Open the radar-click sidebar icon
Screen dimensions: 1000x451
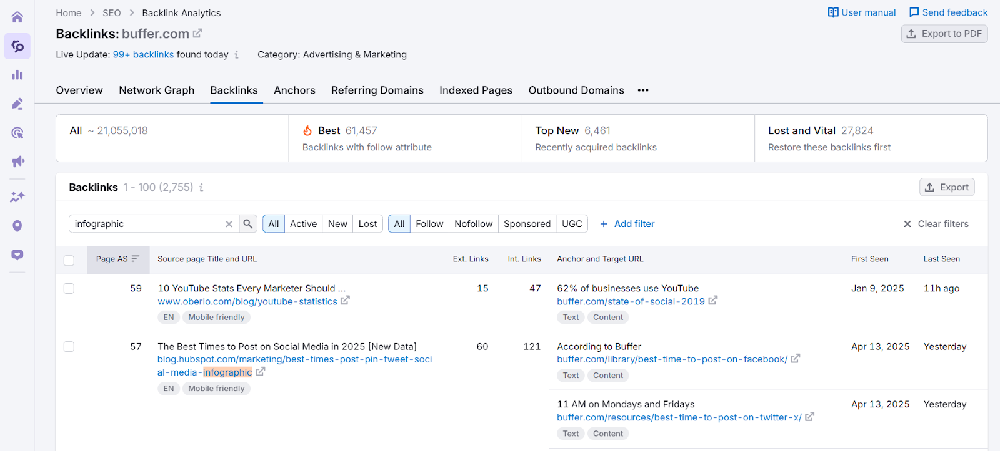(17, 133)
